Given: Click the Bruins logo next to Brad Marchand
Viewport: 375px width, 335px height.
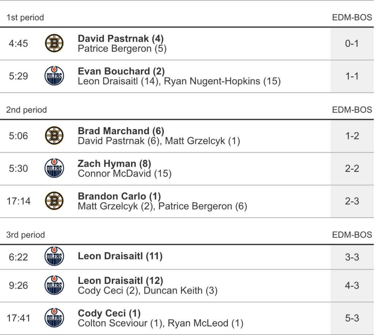Looking at the screenshot, I should [x=54, y=136].
